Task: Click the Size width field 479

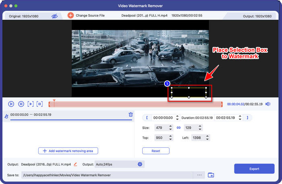Action: pos(161,128)
